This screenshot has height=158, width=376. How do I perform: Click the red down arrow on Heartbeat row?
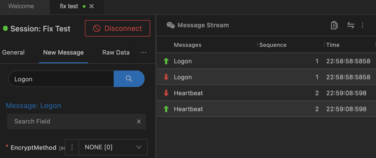(x=166, y=93)
